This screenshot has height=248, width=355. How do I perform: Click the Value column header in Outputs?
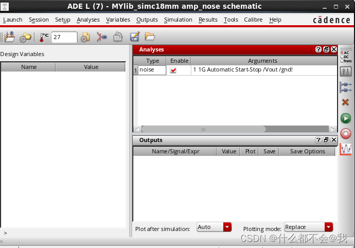tap(228, 151)
